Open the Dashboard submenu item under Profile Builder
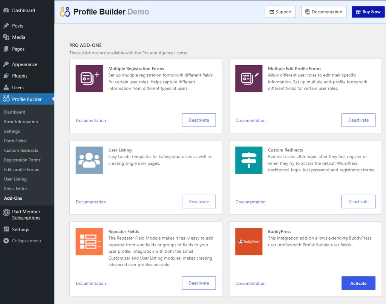386x304 pixels. coord(15,112)
